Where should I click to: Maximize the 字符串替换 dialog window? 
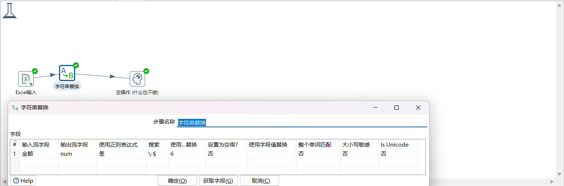pos(396,108)
